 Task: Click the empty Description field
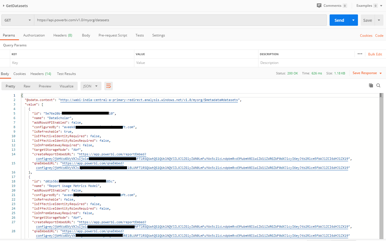click(322, 63)
